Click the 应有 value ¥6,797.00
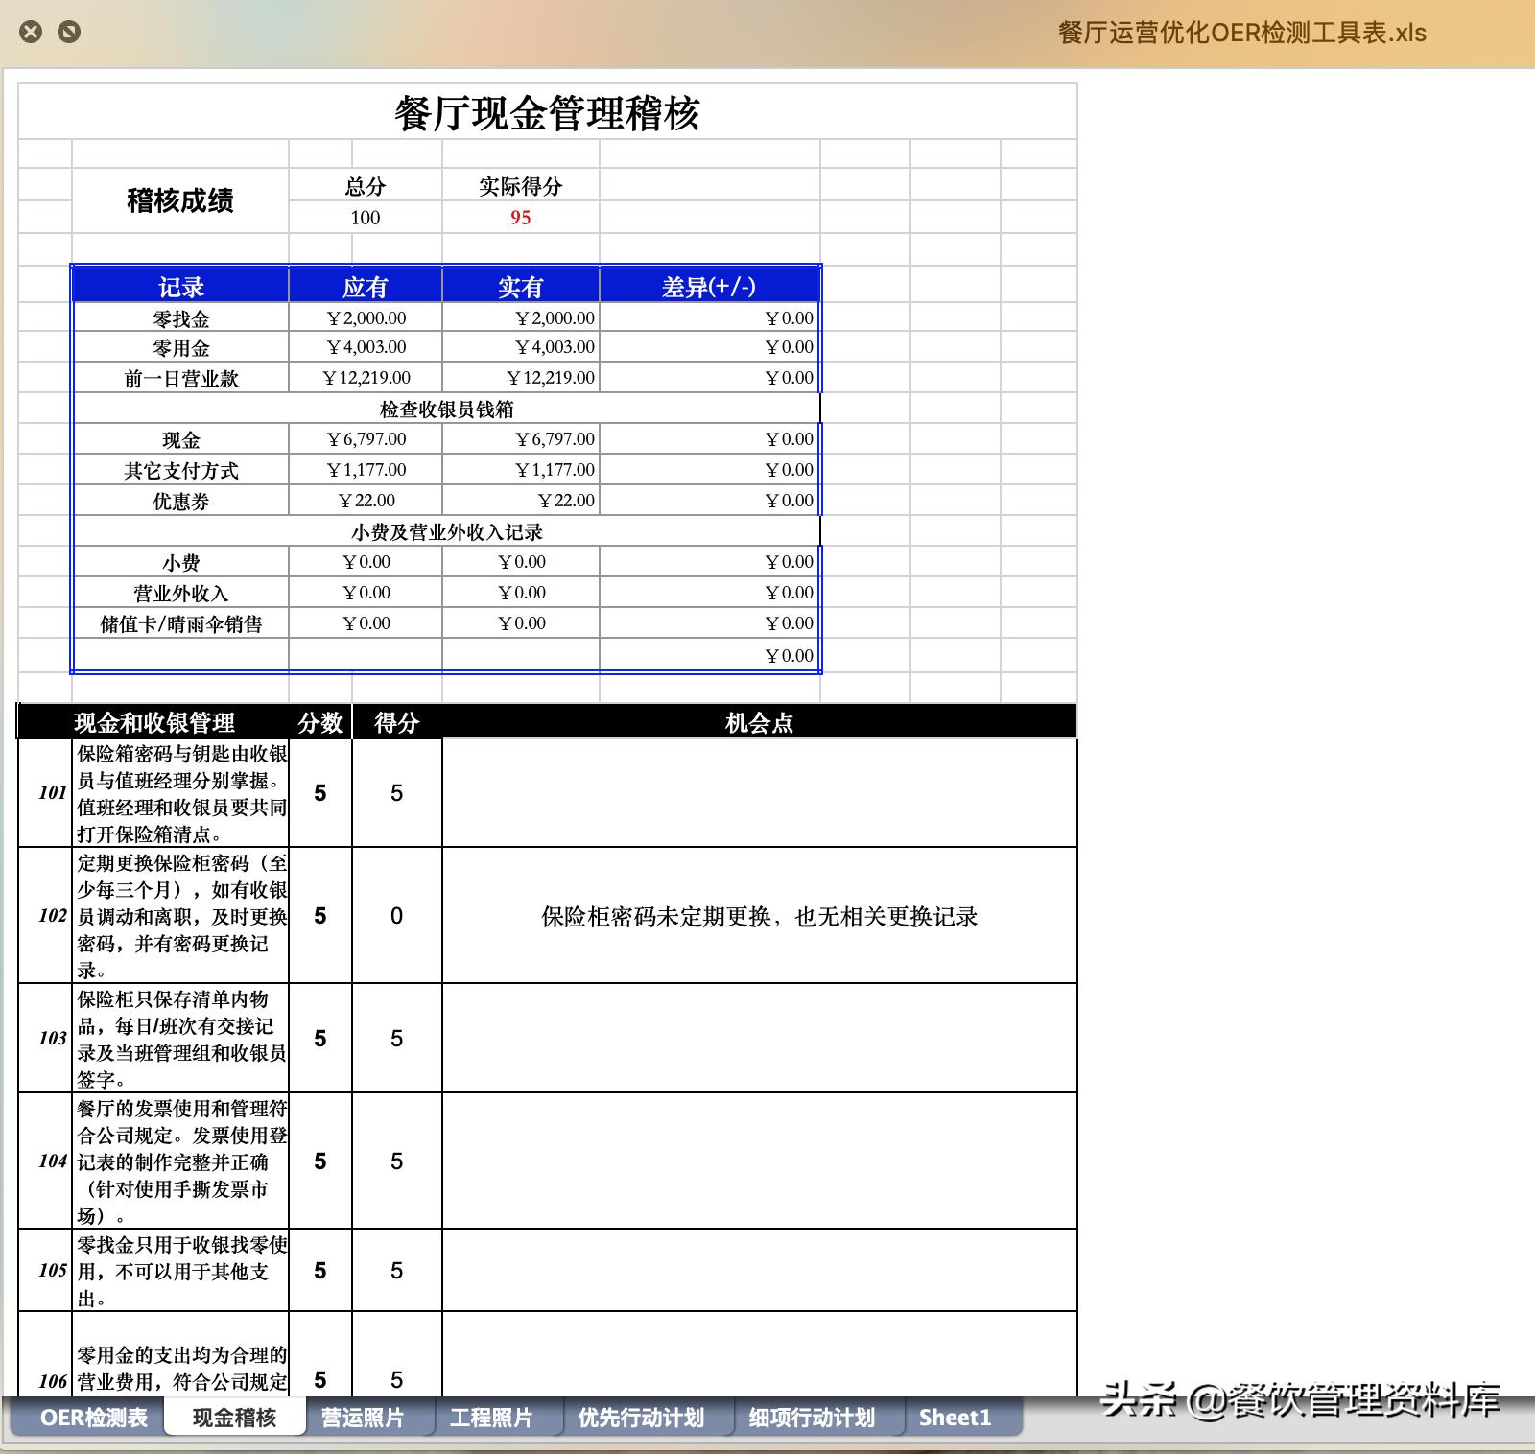This screenshot has height=1454, width=1535. coord(366,439)
